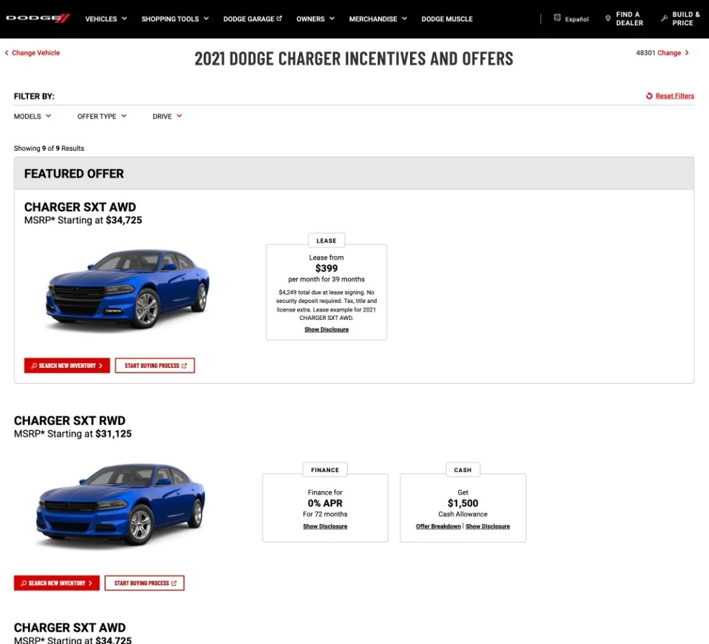
Task: Click the 2021 Dodge Charger Incentives title
Action: click(x=354, y=59)
